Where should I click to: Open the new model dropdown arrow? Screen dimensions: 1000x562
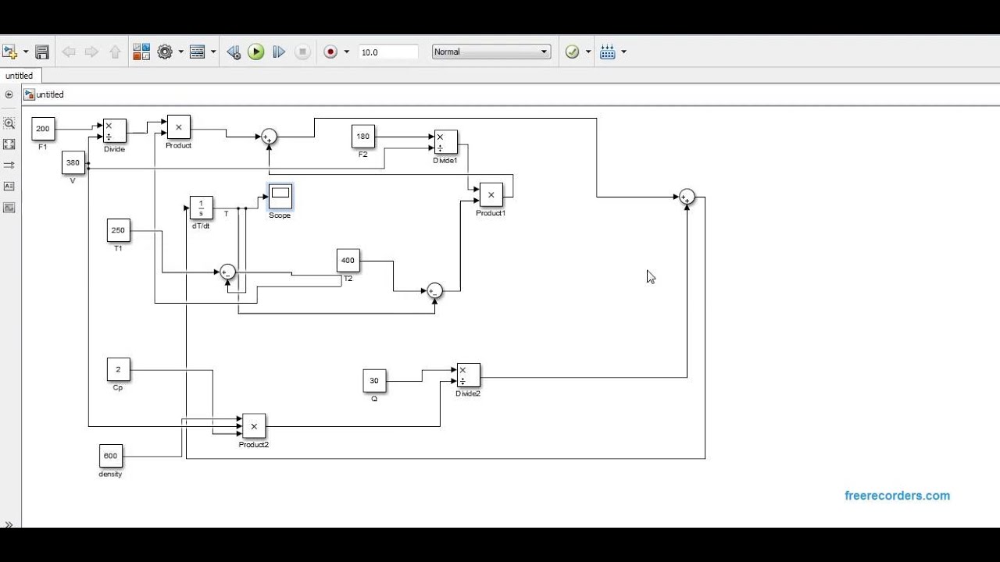[24, 52]
